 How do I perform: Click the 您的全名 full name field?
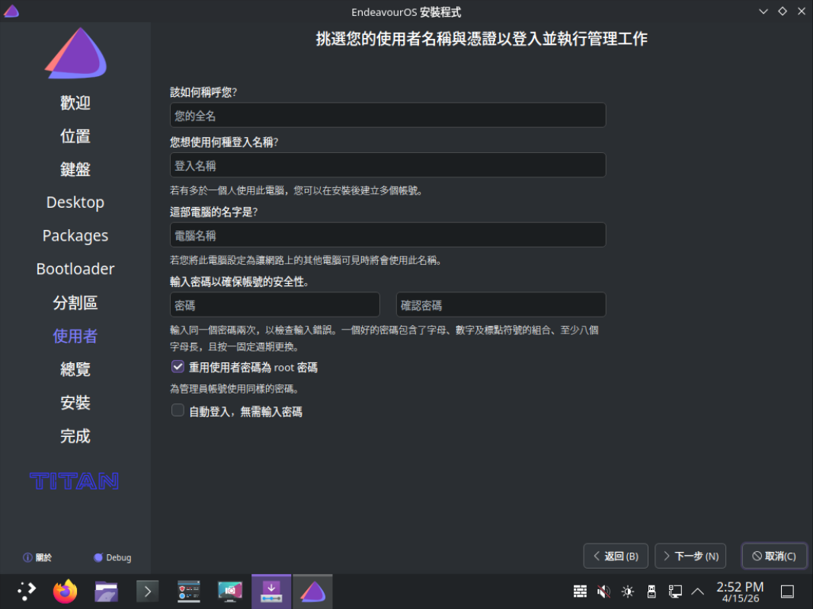pyautogui.click(x=387, y=116)
